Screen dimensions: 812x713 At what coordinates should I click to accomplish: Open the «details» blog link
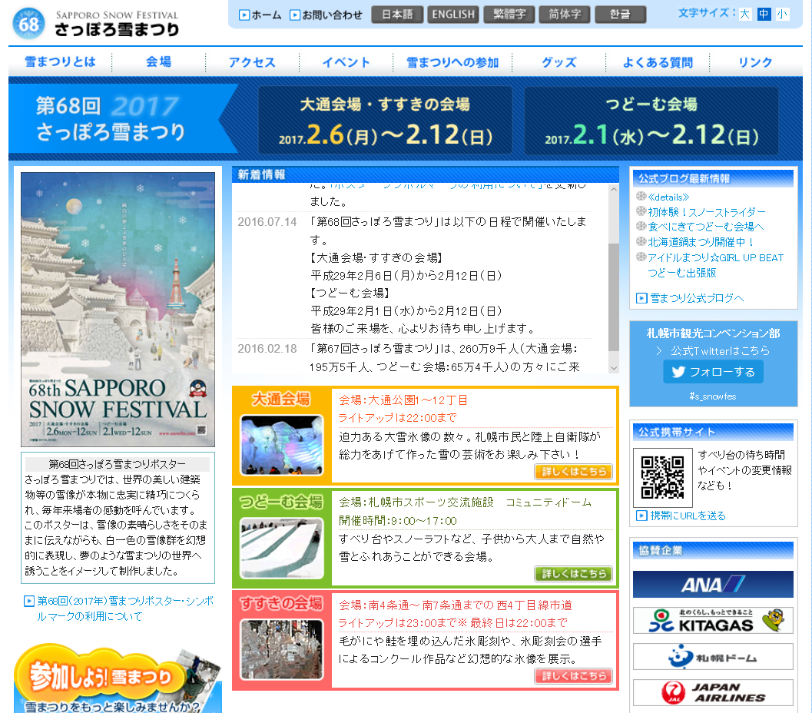pos(668,197)
